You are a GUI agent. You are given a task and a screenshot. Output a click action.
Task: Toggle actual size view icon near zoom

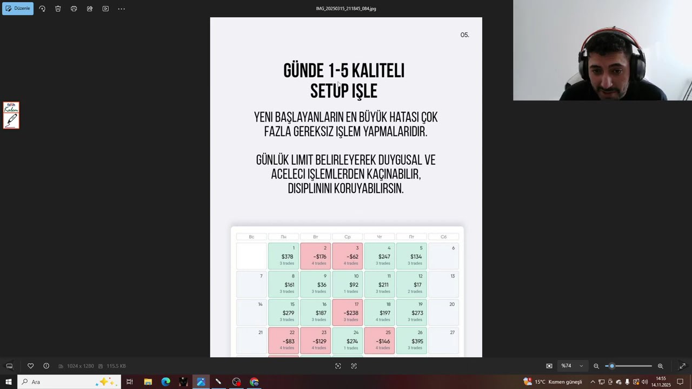[x=549, y=366]
